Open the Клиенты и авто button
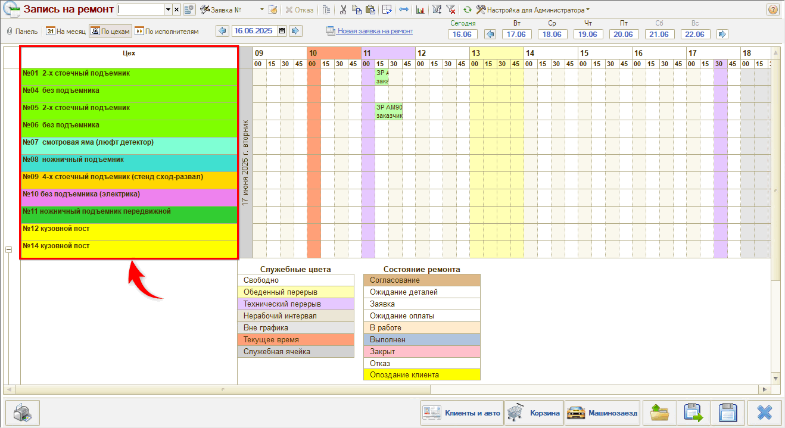The height and width of the screenshot is (428, 785). 461,412
